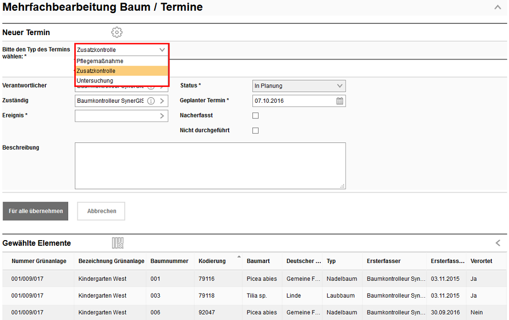The height and width of the screenshot is (320, 509).
Task: Select row with Kodierung 79116
Action: [254, 279]
